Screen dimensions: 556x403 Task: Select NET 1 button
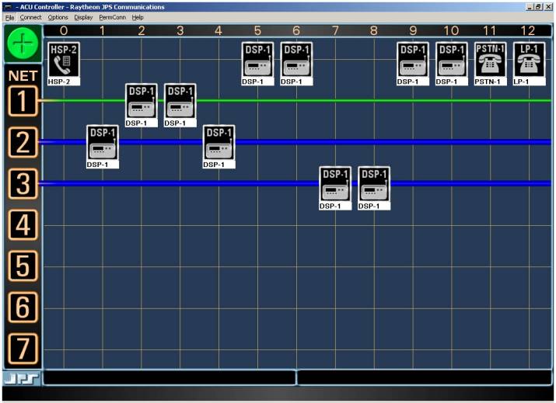point(23,102)
